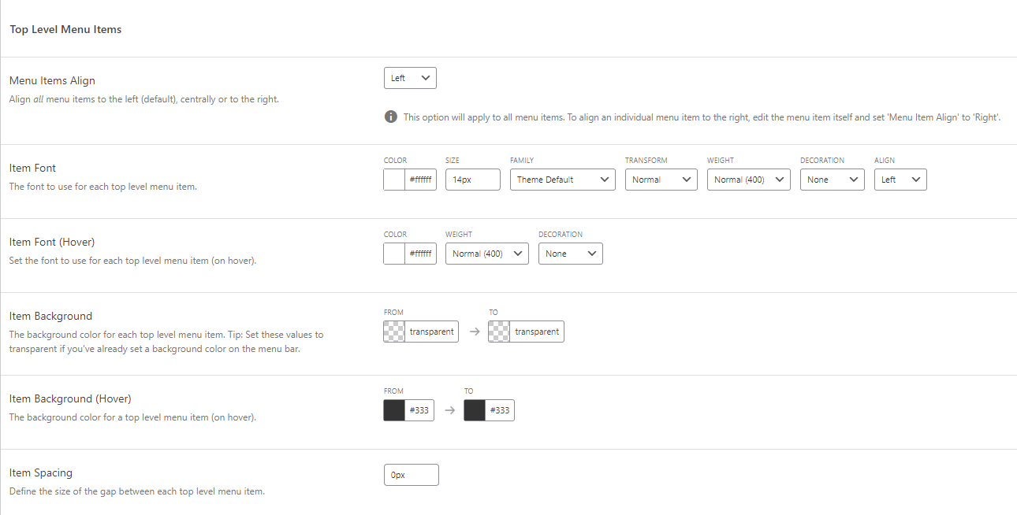
Task: Click the Item Font white color swatch
Action: [393, 179]
